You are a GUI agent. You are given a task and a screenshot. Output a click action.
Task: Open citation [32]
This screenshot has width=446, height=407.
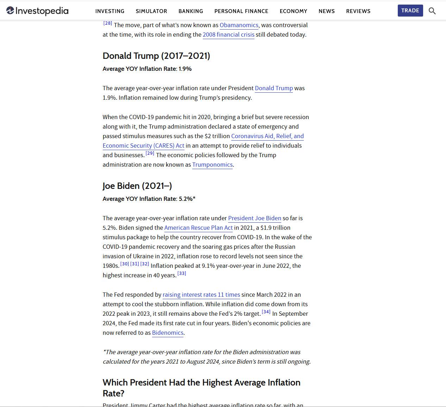point(145,264)
